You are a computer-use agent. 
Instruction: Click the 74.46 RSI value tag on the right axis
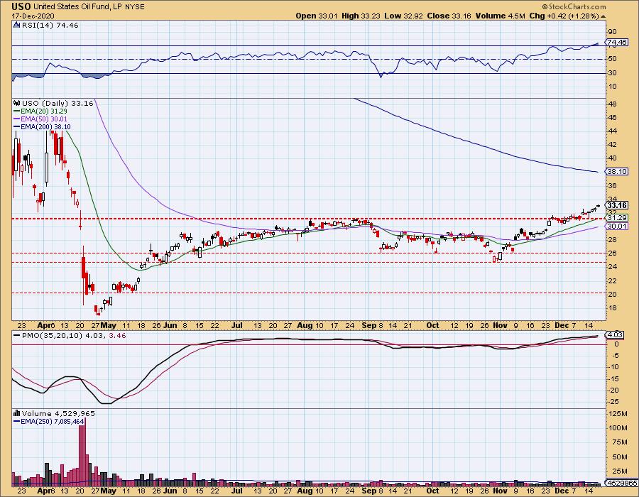point(617,42)
